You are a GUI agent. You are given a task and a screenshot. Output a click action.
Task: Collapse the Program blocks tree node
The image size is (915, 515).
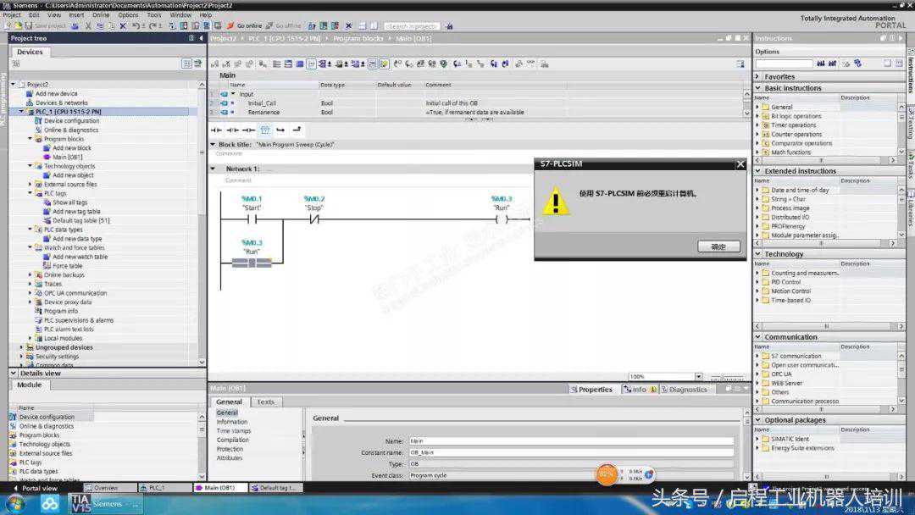pyautogui.click(x=30, y=139)
